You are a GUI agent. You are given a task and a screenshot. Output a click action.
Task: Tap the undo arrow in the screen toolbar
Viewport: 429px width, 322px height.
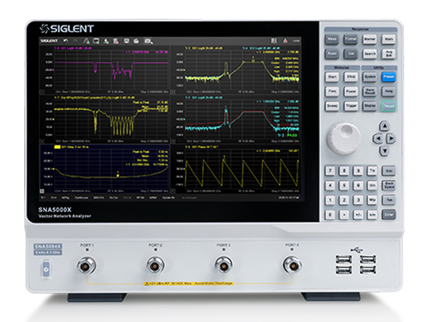(66, 41)
